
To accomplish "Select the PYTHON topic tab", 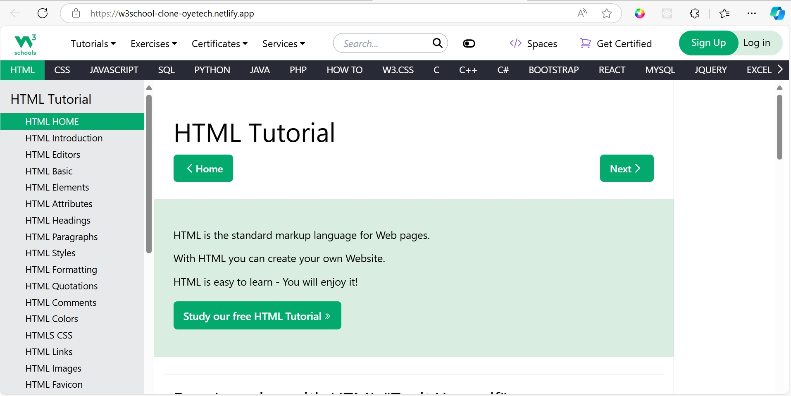I will point(212,70).
